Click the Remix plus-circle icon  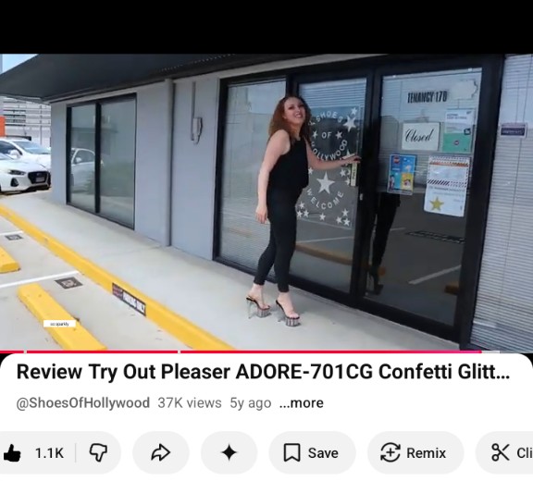pos(390,452)
